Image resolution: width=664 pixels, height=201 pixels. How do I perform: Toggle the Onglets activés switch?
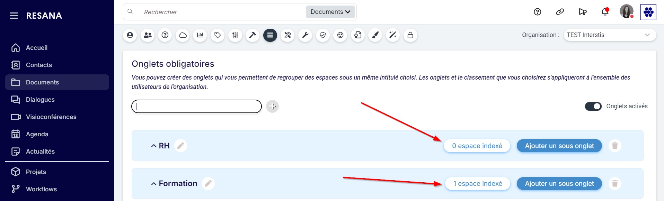point(593,106)
